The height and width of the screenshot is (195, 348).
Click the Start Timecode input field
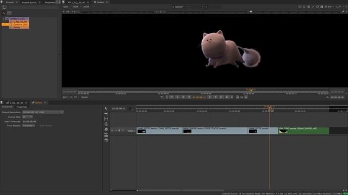(29, 121)
